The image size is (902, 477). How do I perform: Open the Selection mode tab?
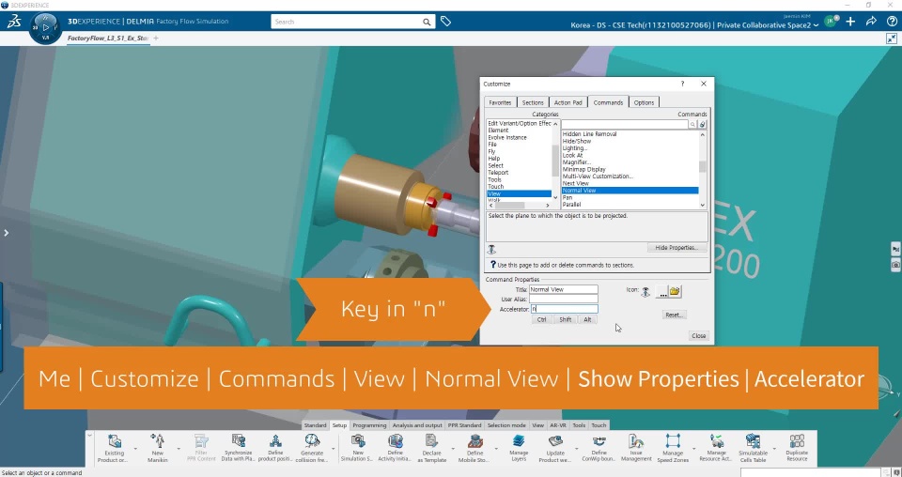(506, 425)
